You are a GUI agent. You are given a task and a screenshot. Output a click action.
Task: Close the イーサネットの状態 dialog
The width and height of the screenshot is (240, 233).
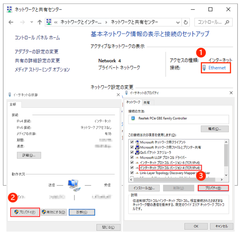pyautogui.click(x=118, y=95)
